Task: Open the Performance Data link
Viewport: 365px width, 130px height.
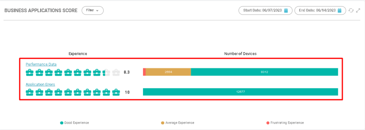Action: point(41,64)
